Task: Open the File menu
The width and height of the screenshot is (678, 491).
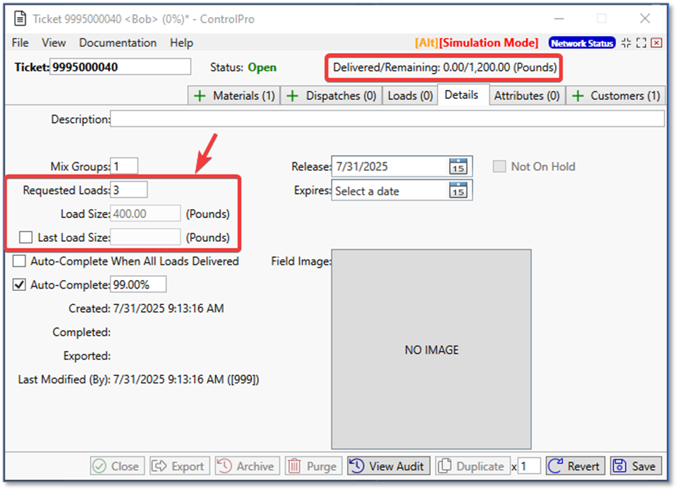Action: (20, 43)
